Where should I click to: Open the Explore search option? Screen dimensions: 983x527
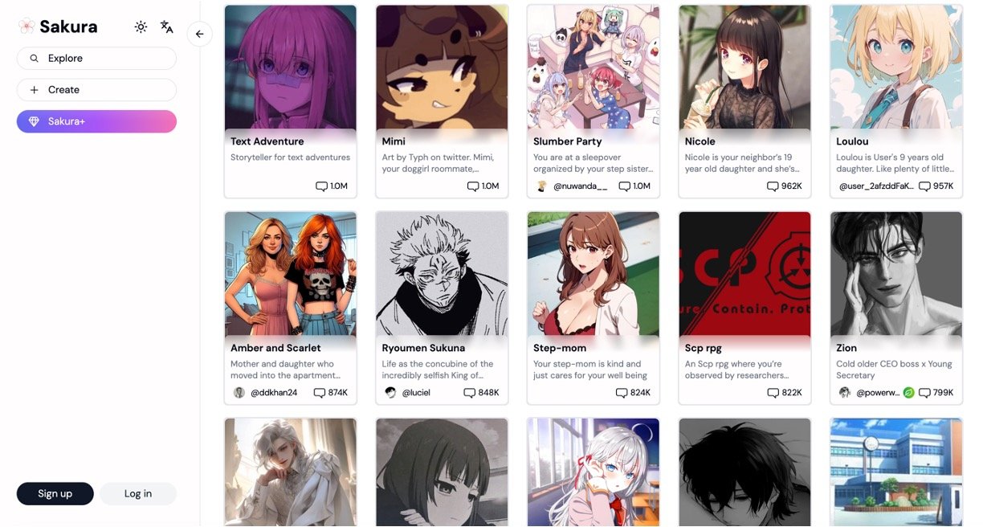tap(96, 59)
